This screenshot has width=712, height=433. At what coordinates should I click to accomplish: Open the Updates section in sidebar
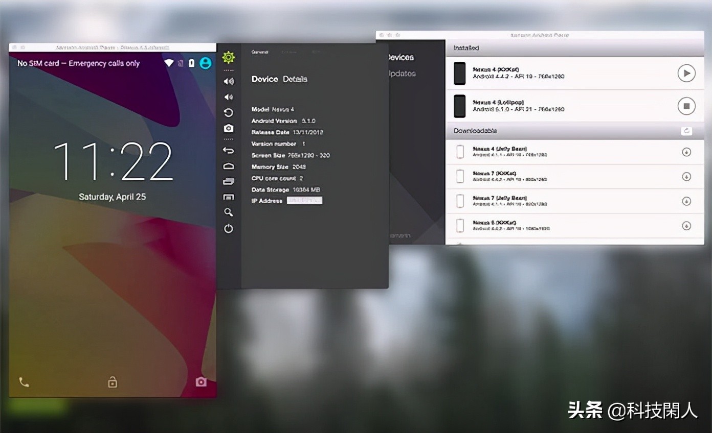click(402, 74)
